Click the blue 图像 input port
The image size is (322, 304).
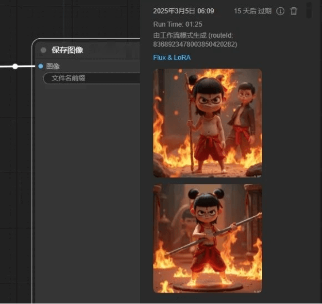(40, 66)
